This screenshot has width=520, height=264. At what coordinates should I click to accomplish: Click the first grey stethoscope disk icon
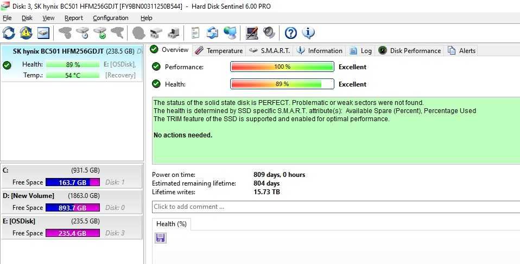[x=65, y=32]
